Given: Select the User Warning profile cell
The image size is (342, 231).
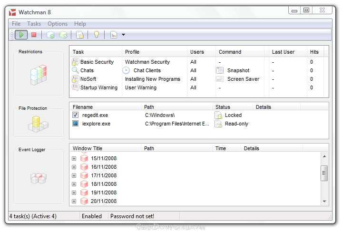Looking at the screenshot, I should pos(141,87).
